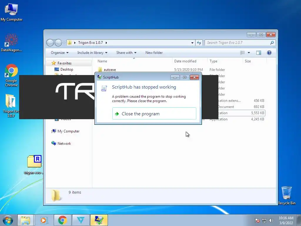Open the DataWagon desktop shortcut

11,43
